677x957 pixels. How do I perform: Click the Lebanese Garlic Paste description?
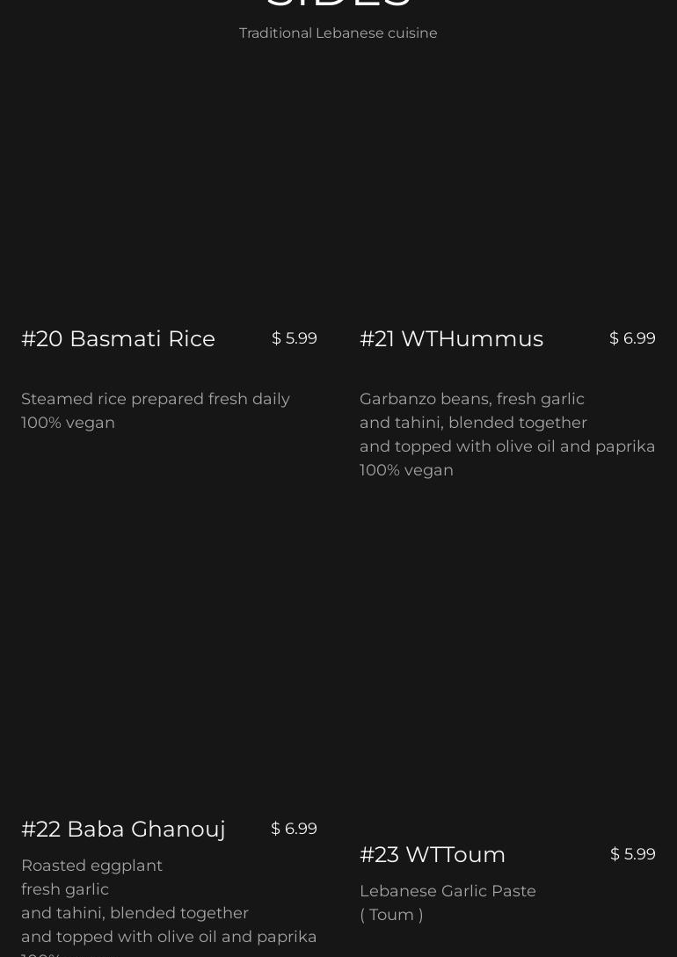448,891
